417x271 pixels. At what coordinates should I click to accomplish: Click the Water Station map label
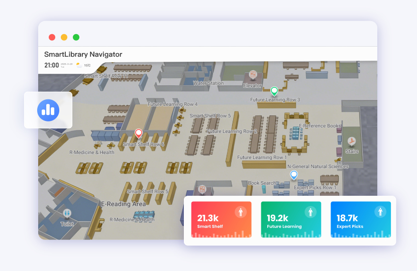pos(208,83)
